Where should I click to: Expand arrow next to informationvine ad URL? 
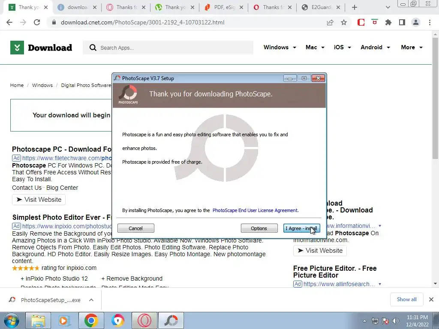[380, 226]
